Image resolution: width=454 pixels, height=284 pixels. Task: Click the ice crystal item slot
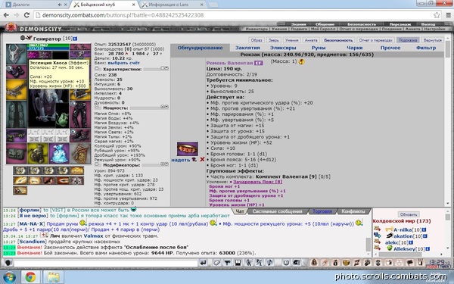click(x=59, y=154)
